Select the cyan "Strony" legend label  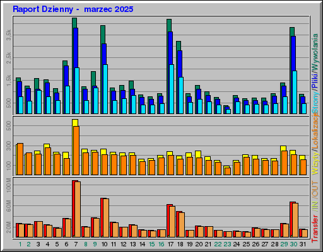tap(315, 102)
